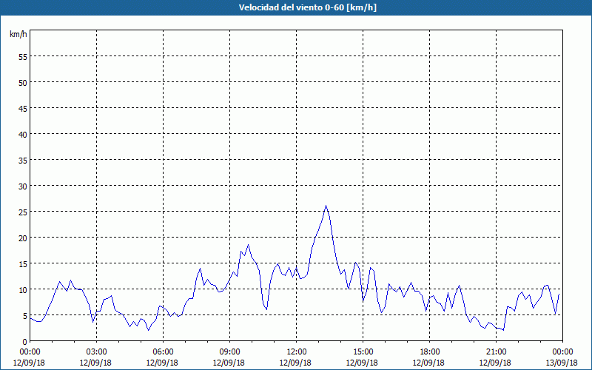Select the 21:00 time label
Viewport: 592px width, 370px height.
496,352
